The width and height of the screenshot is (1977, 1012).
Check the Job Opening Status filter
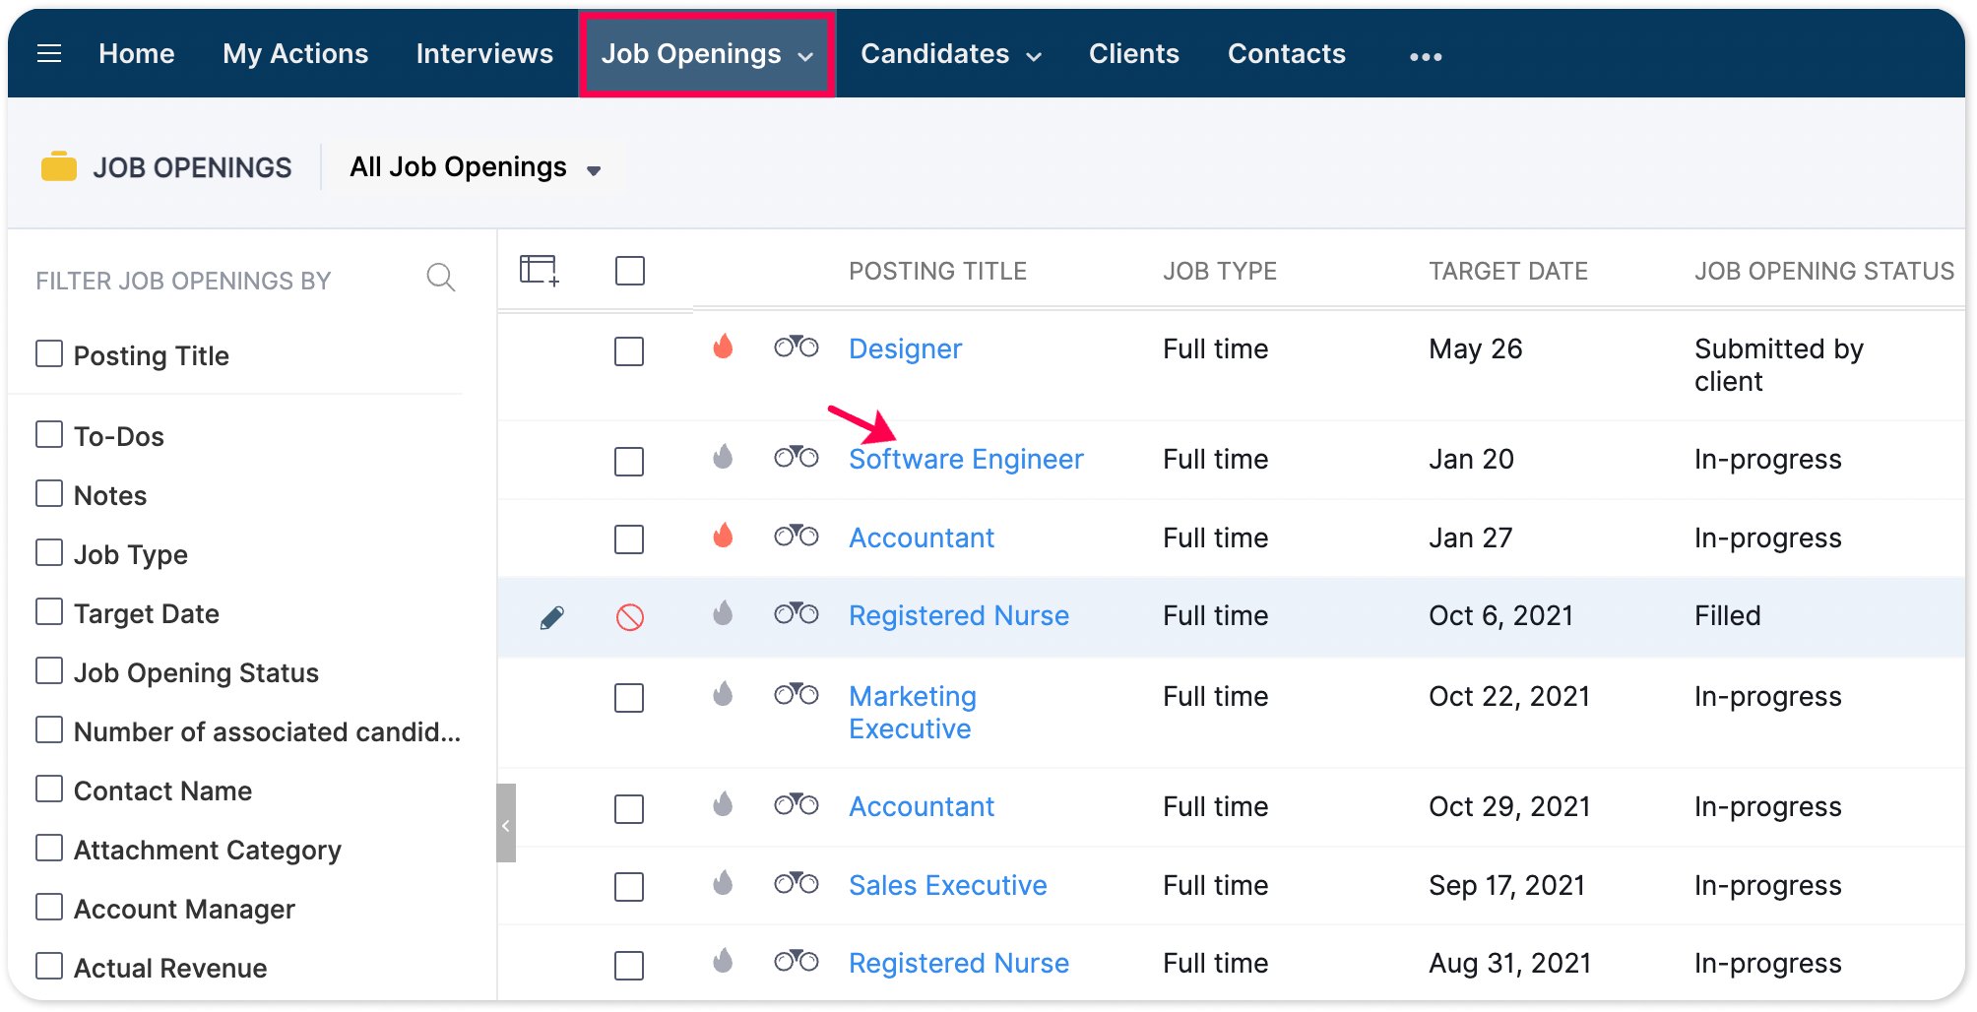click(x=49, y=670)
